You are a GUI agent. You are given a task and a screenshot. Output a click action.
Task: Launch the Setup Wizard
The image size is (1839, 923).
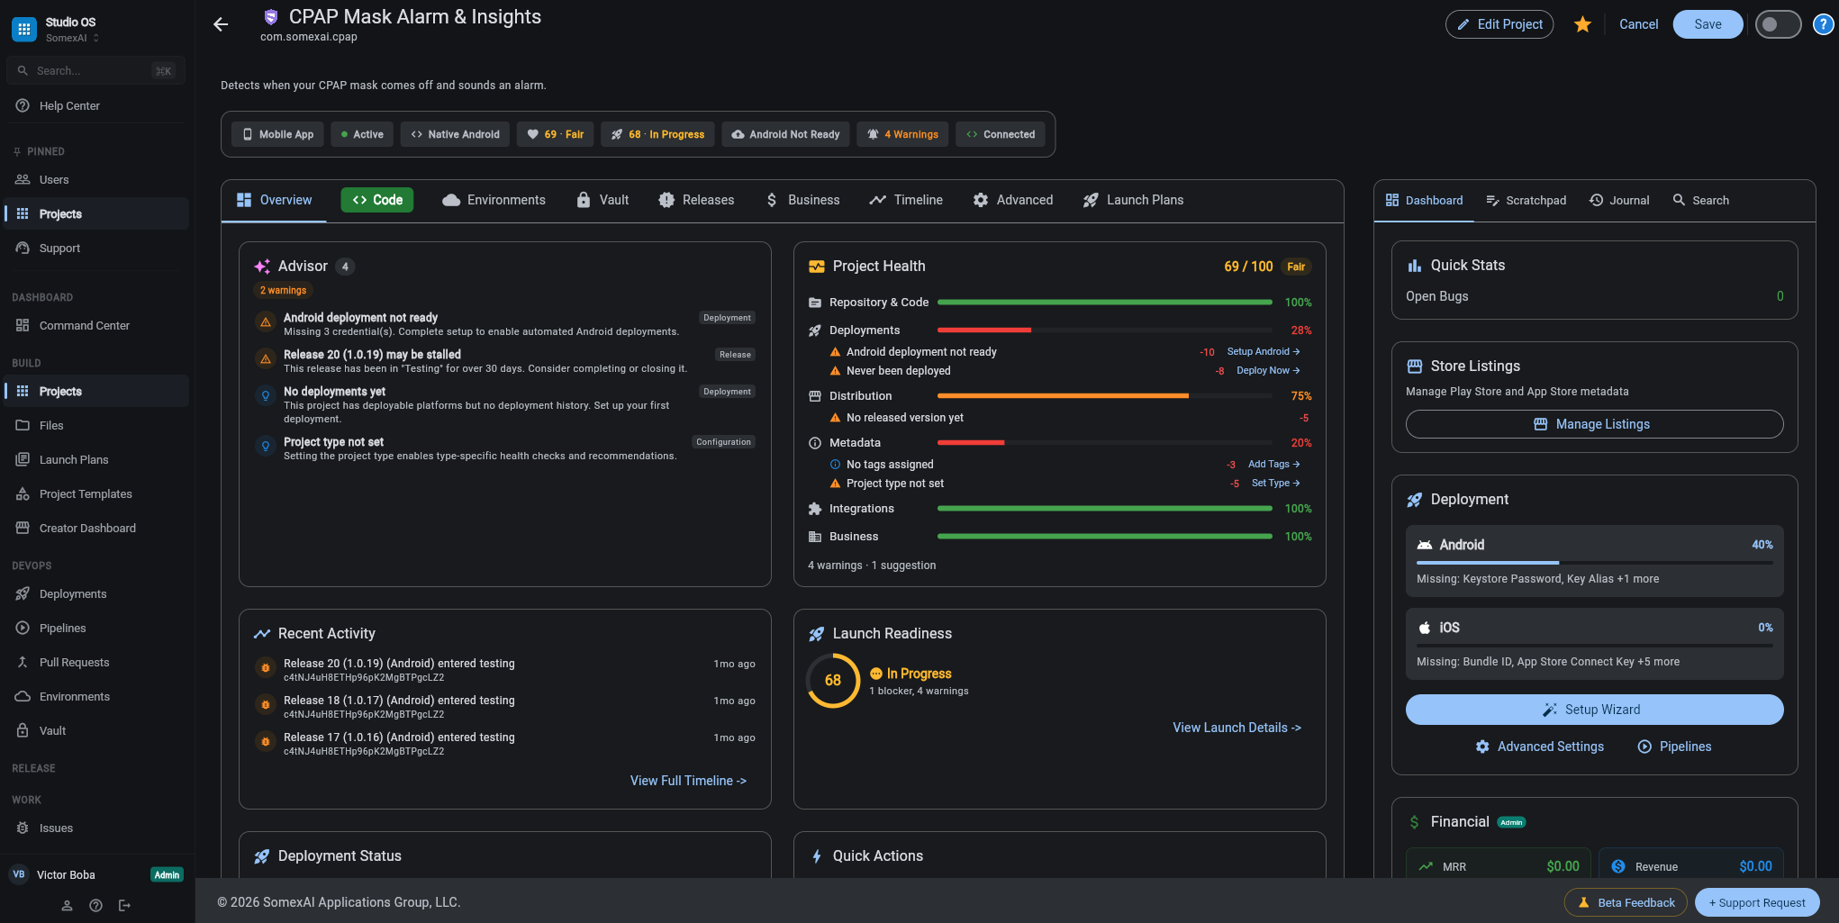click(1594, 710)
